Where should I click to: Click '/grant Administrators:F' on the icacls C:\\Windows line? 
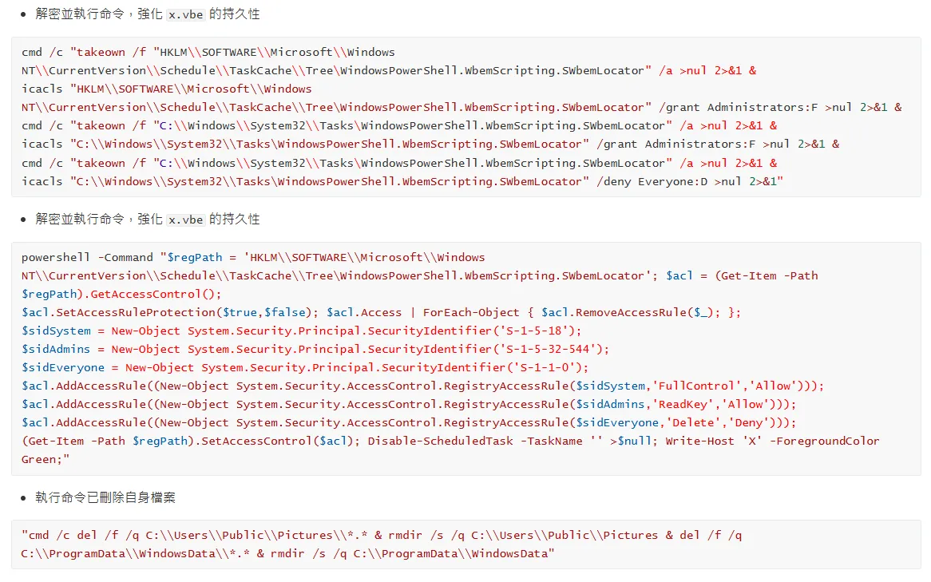[676, 145]
